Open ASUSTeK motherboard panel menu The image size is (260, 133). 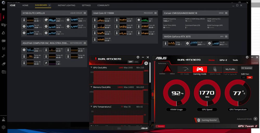(85, 43)
